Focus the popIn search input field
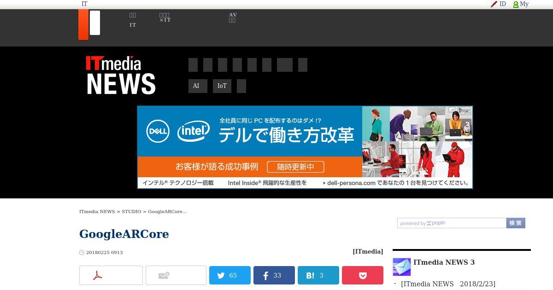Viewport: 553px width, 290px height. click(452, 223)
